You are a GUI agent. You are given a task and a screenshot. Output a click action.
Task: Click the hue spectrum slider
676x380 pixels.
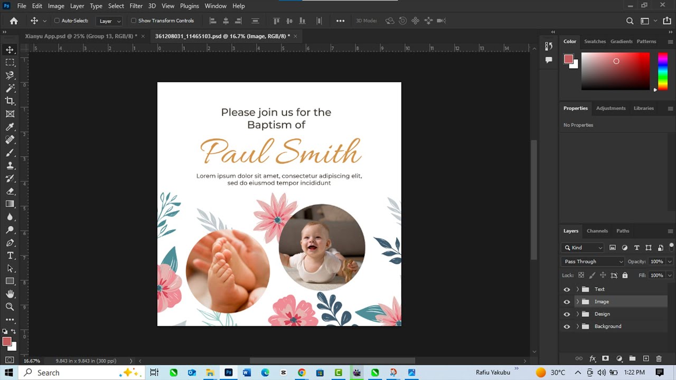(662, 71)
